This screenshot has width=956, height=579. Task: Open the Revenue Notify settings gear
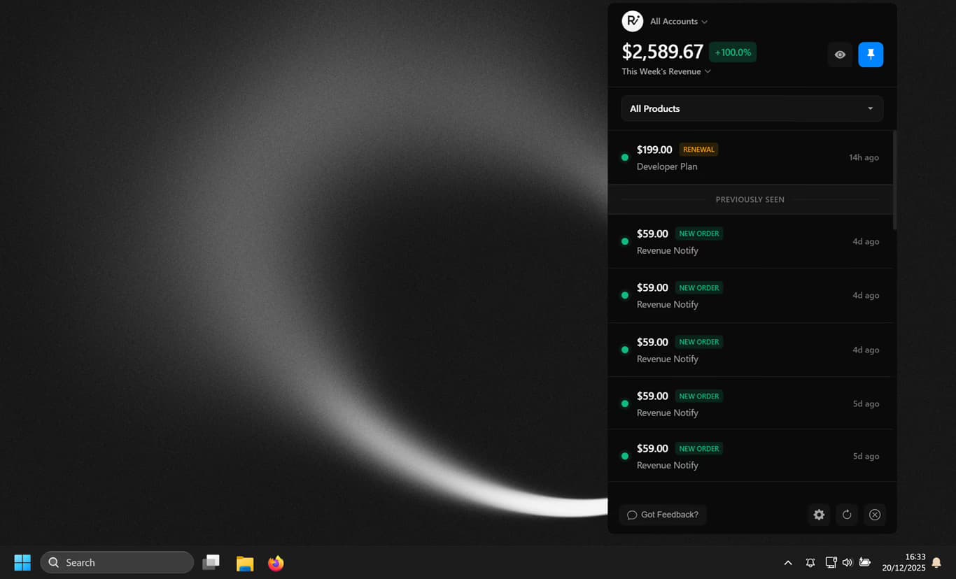point(819,515)
